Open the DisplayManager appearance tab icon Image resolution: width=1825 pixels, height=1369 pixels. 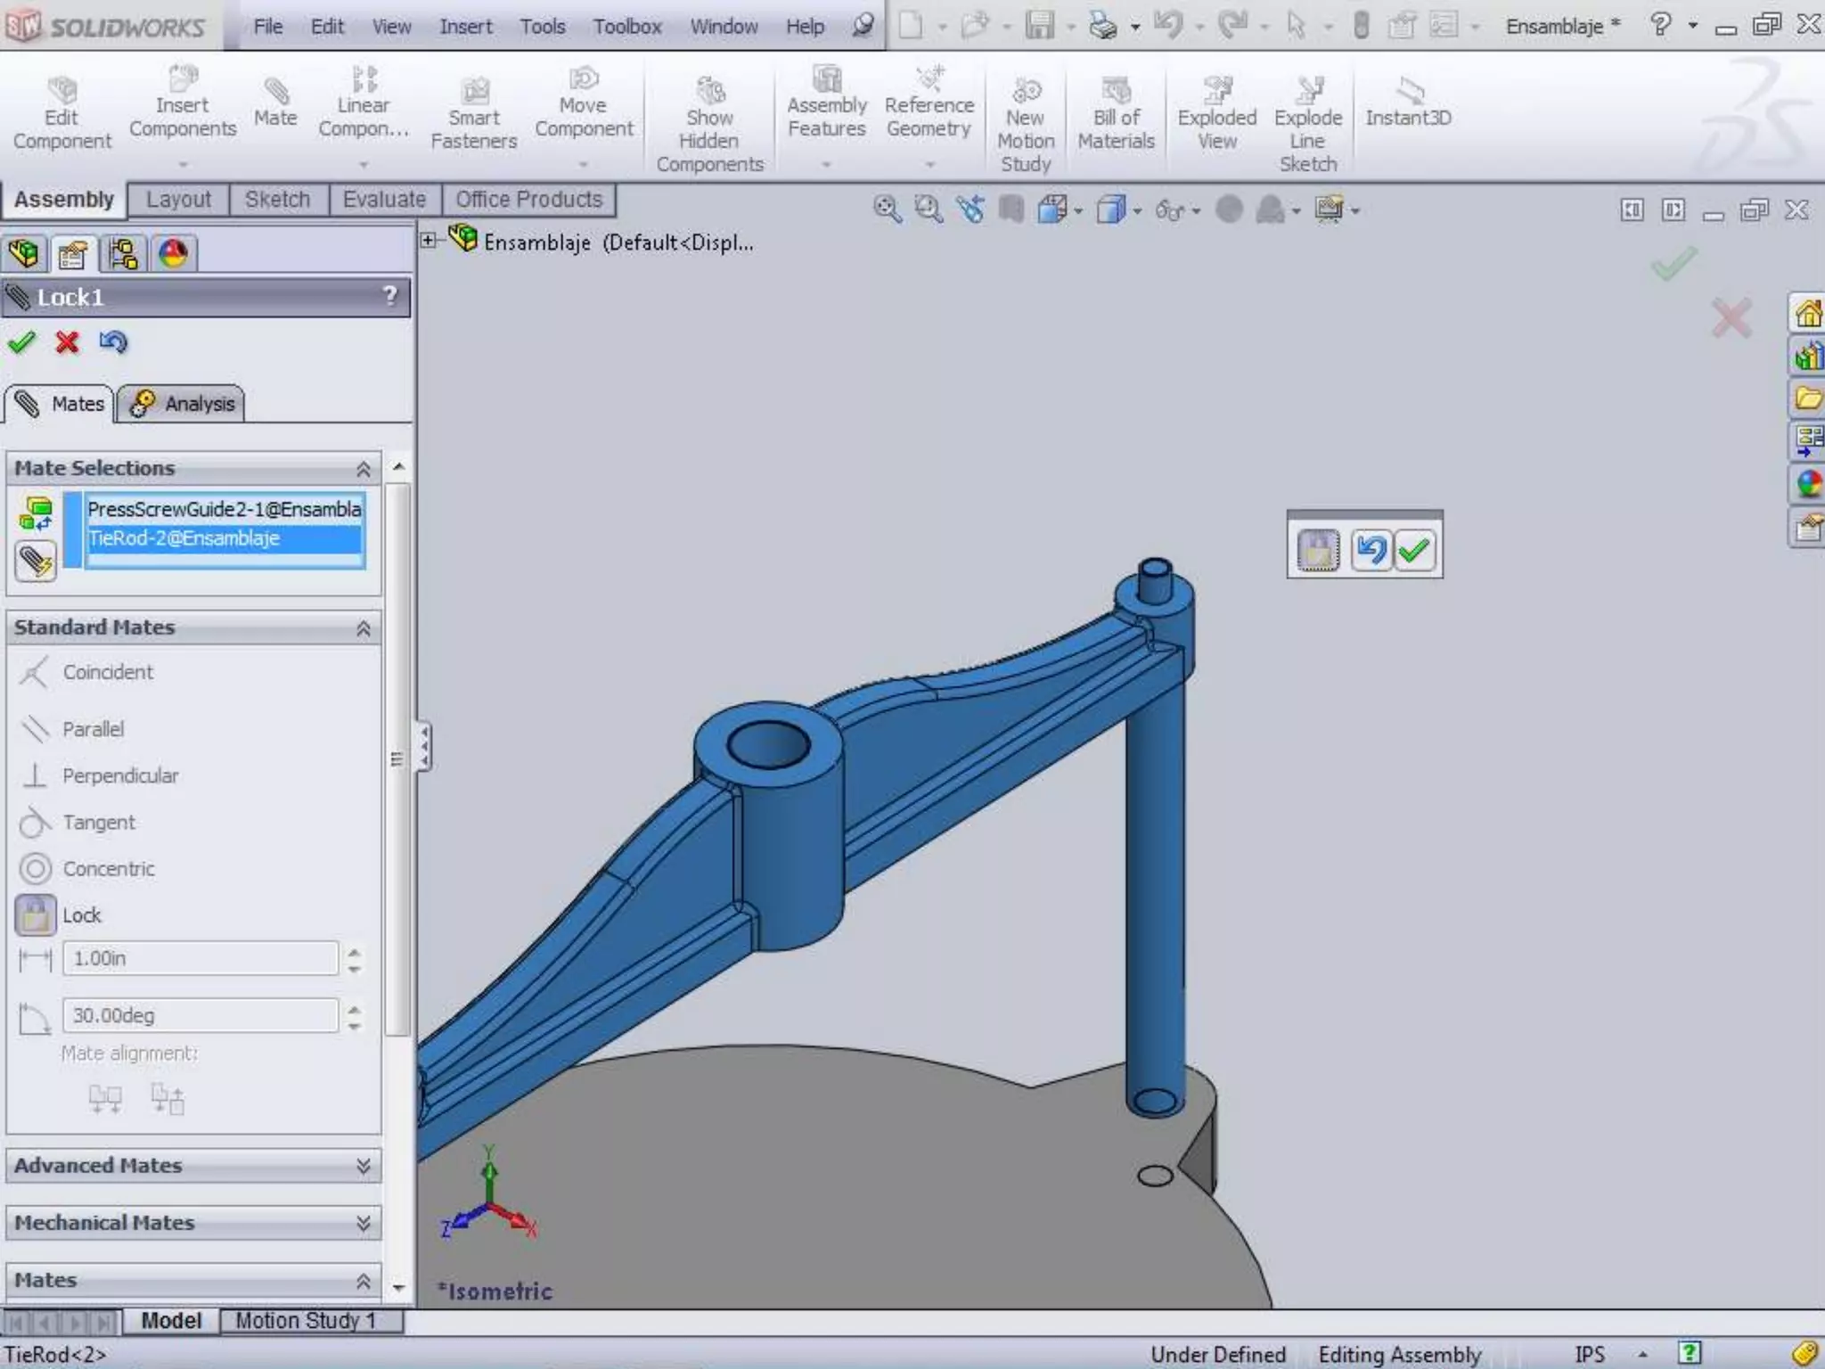[173, 254]
